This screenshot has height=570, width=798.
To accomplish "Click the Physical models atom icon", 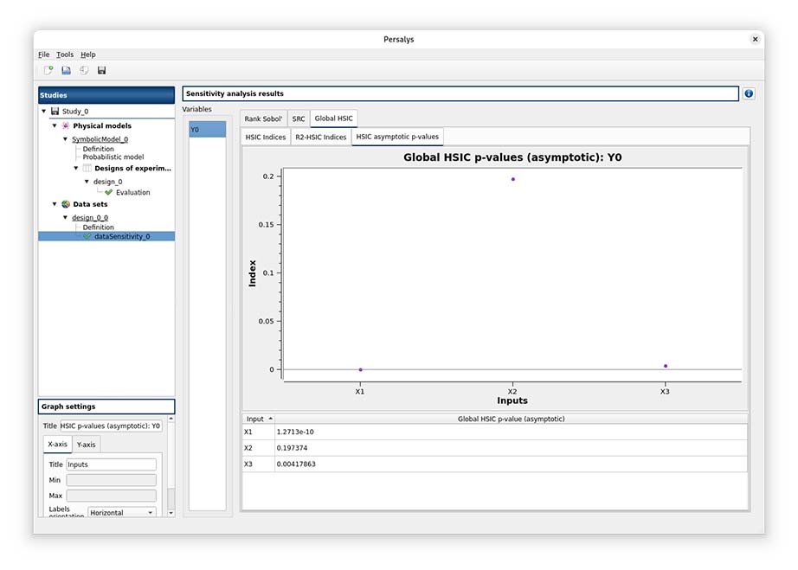I will [66, 125].
